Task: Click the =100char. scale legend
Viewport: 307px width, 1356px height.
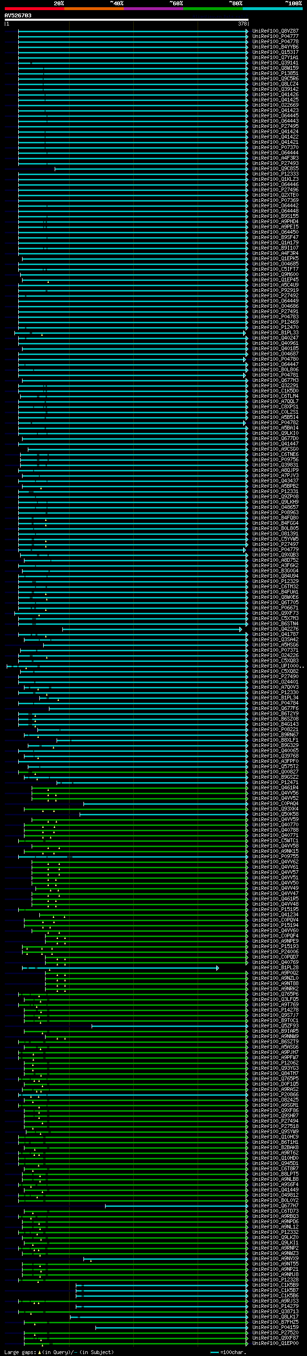Action: pos(227,1352)
